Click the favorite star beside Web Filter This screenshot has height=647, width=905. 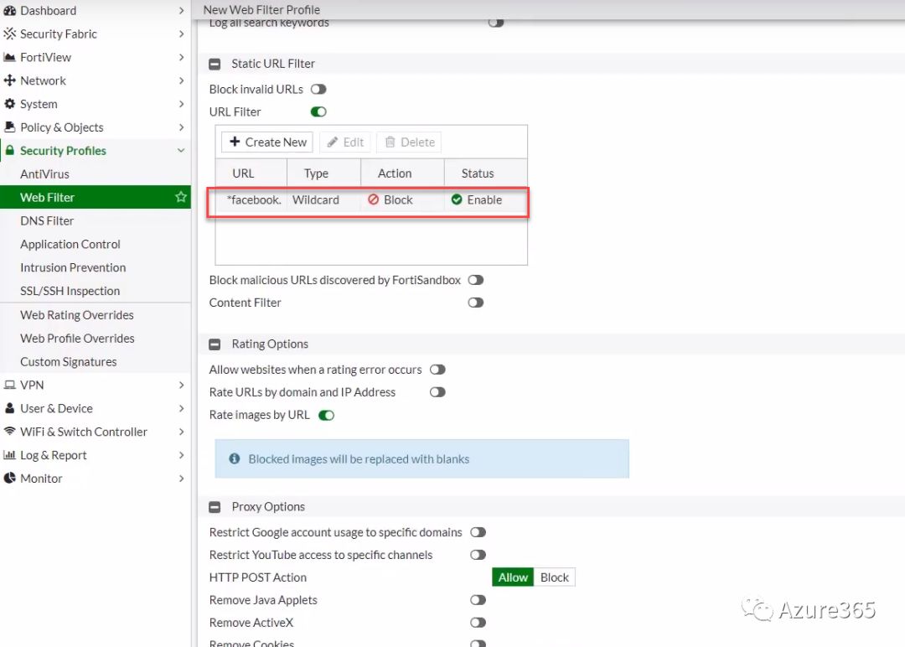pyautogui.click(x=180, y=198)
